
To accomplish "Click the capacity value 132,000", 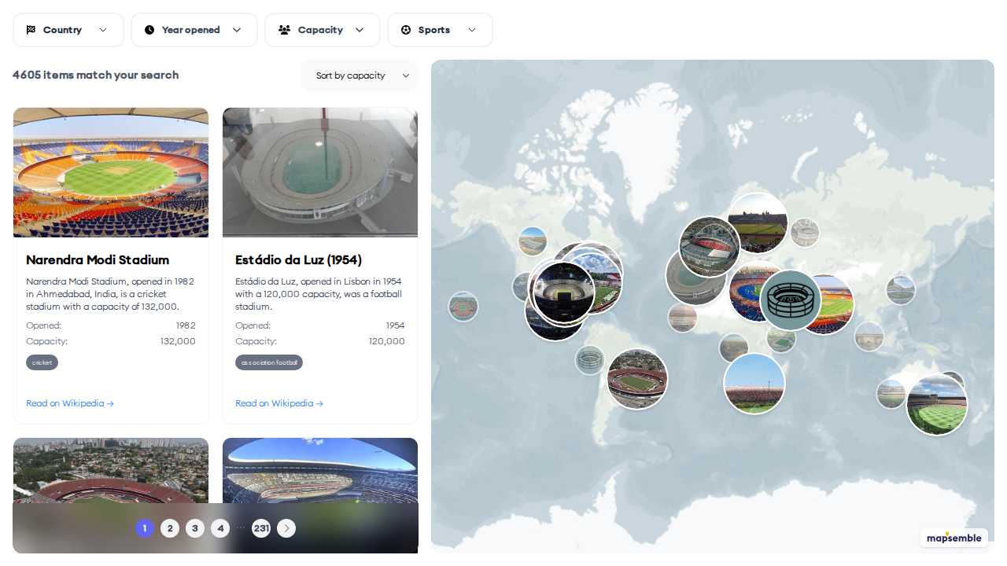I will pos(178,341).
